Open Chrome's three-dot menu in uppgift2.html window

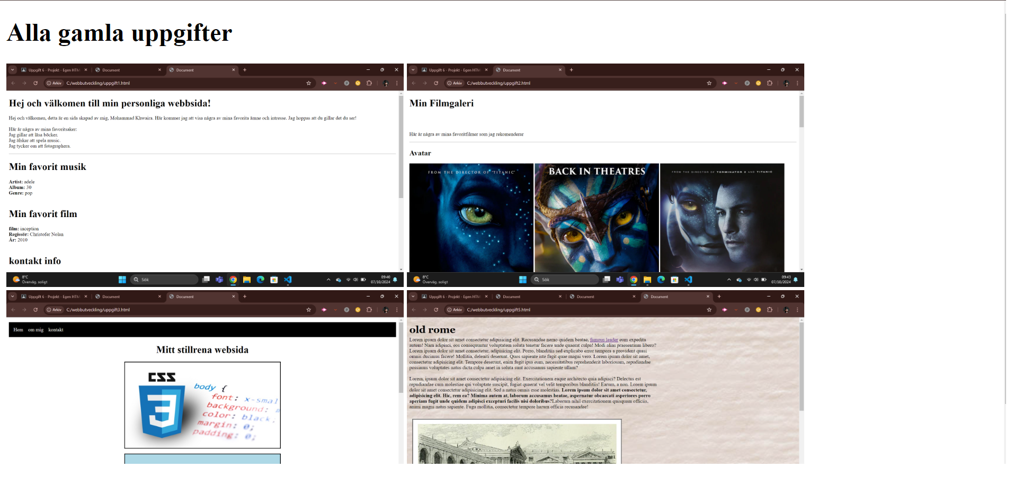click(797, 83)
